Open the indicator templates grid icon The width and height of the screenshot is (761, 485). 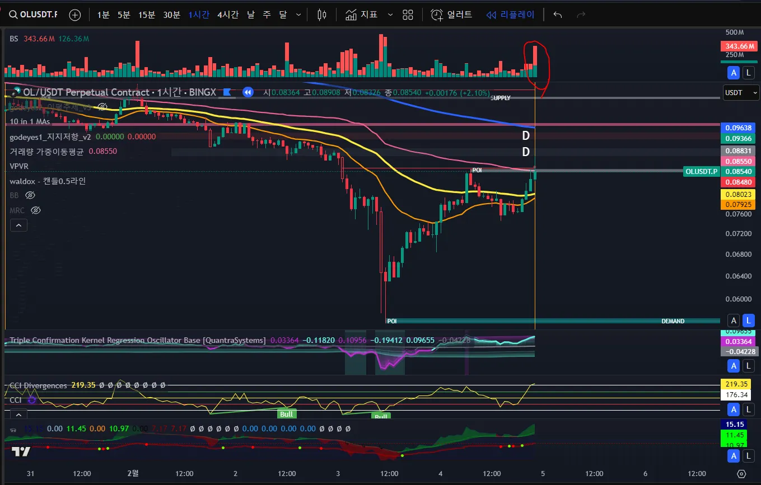[x=408, y=15]
